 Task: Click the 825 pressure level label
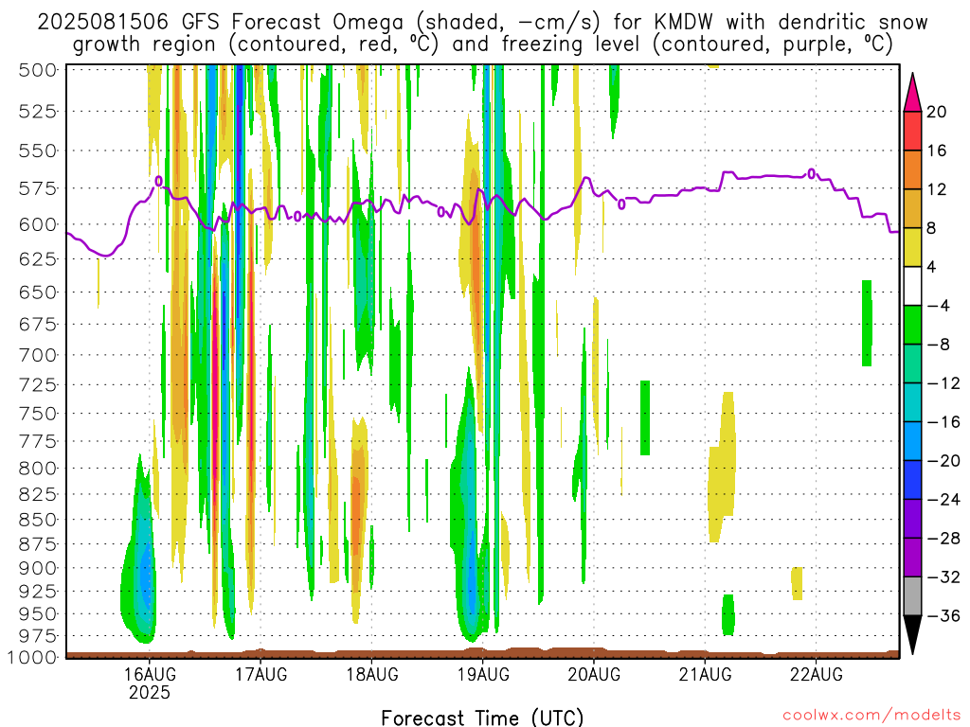pyautogui.click(x=37, y=494)
